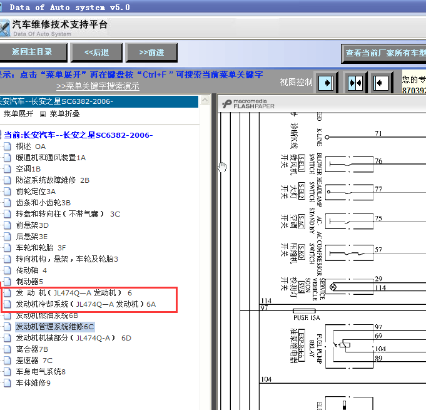Screen dimensions: 426x410
Task: Click the document icon beside 车体维修9
Action: click(x=8, y=383)
